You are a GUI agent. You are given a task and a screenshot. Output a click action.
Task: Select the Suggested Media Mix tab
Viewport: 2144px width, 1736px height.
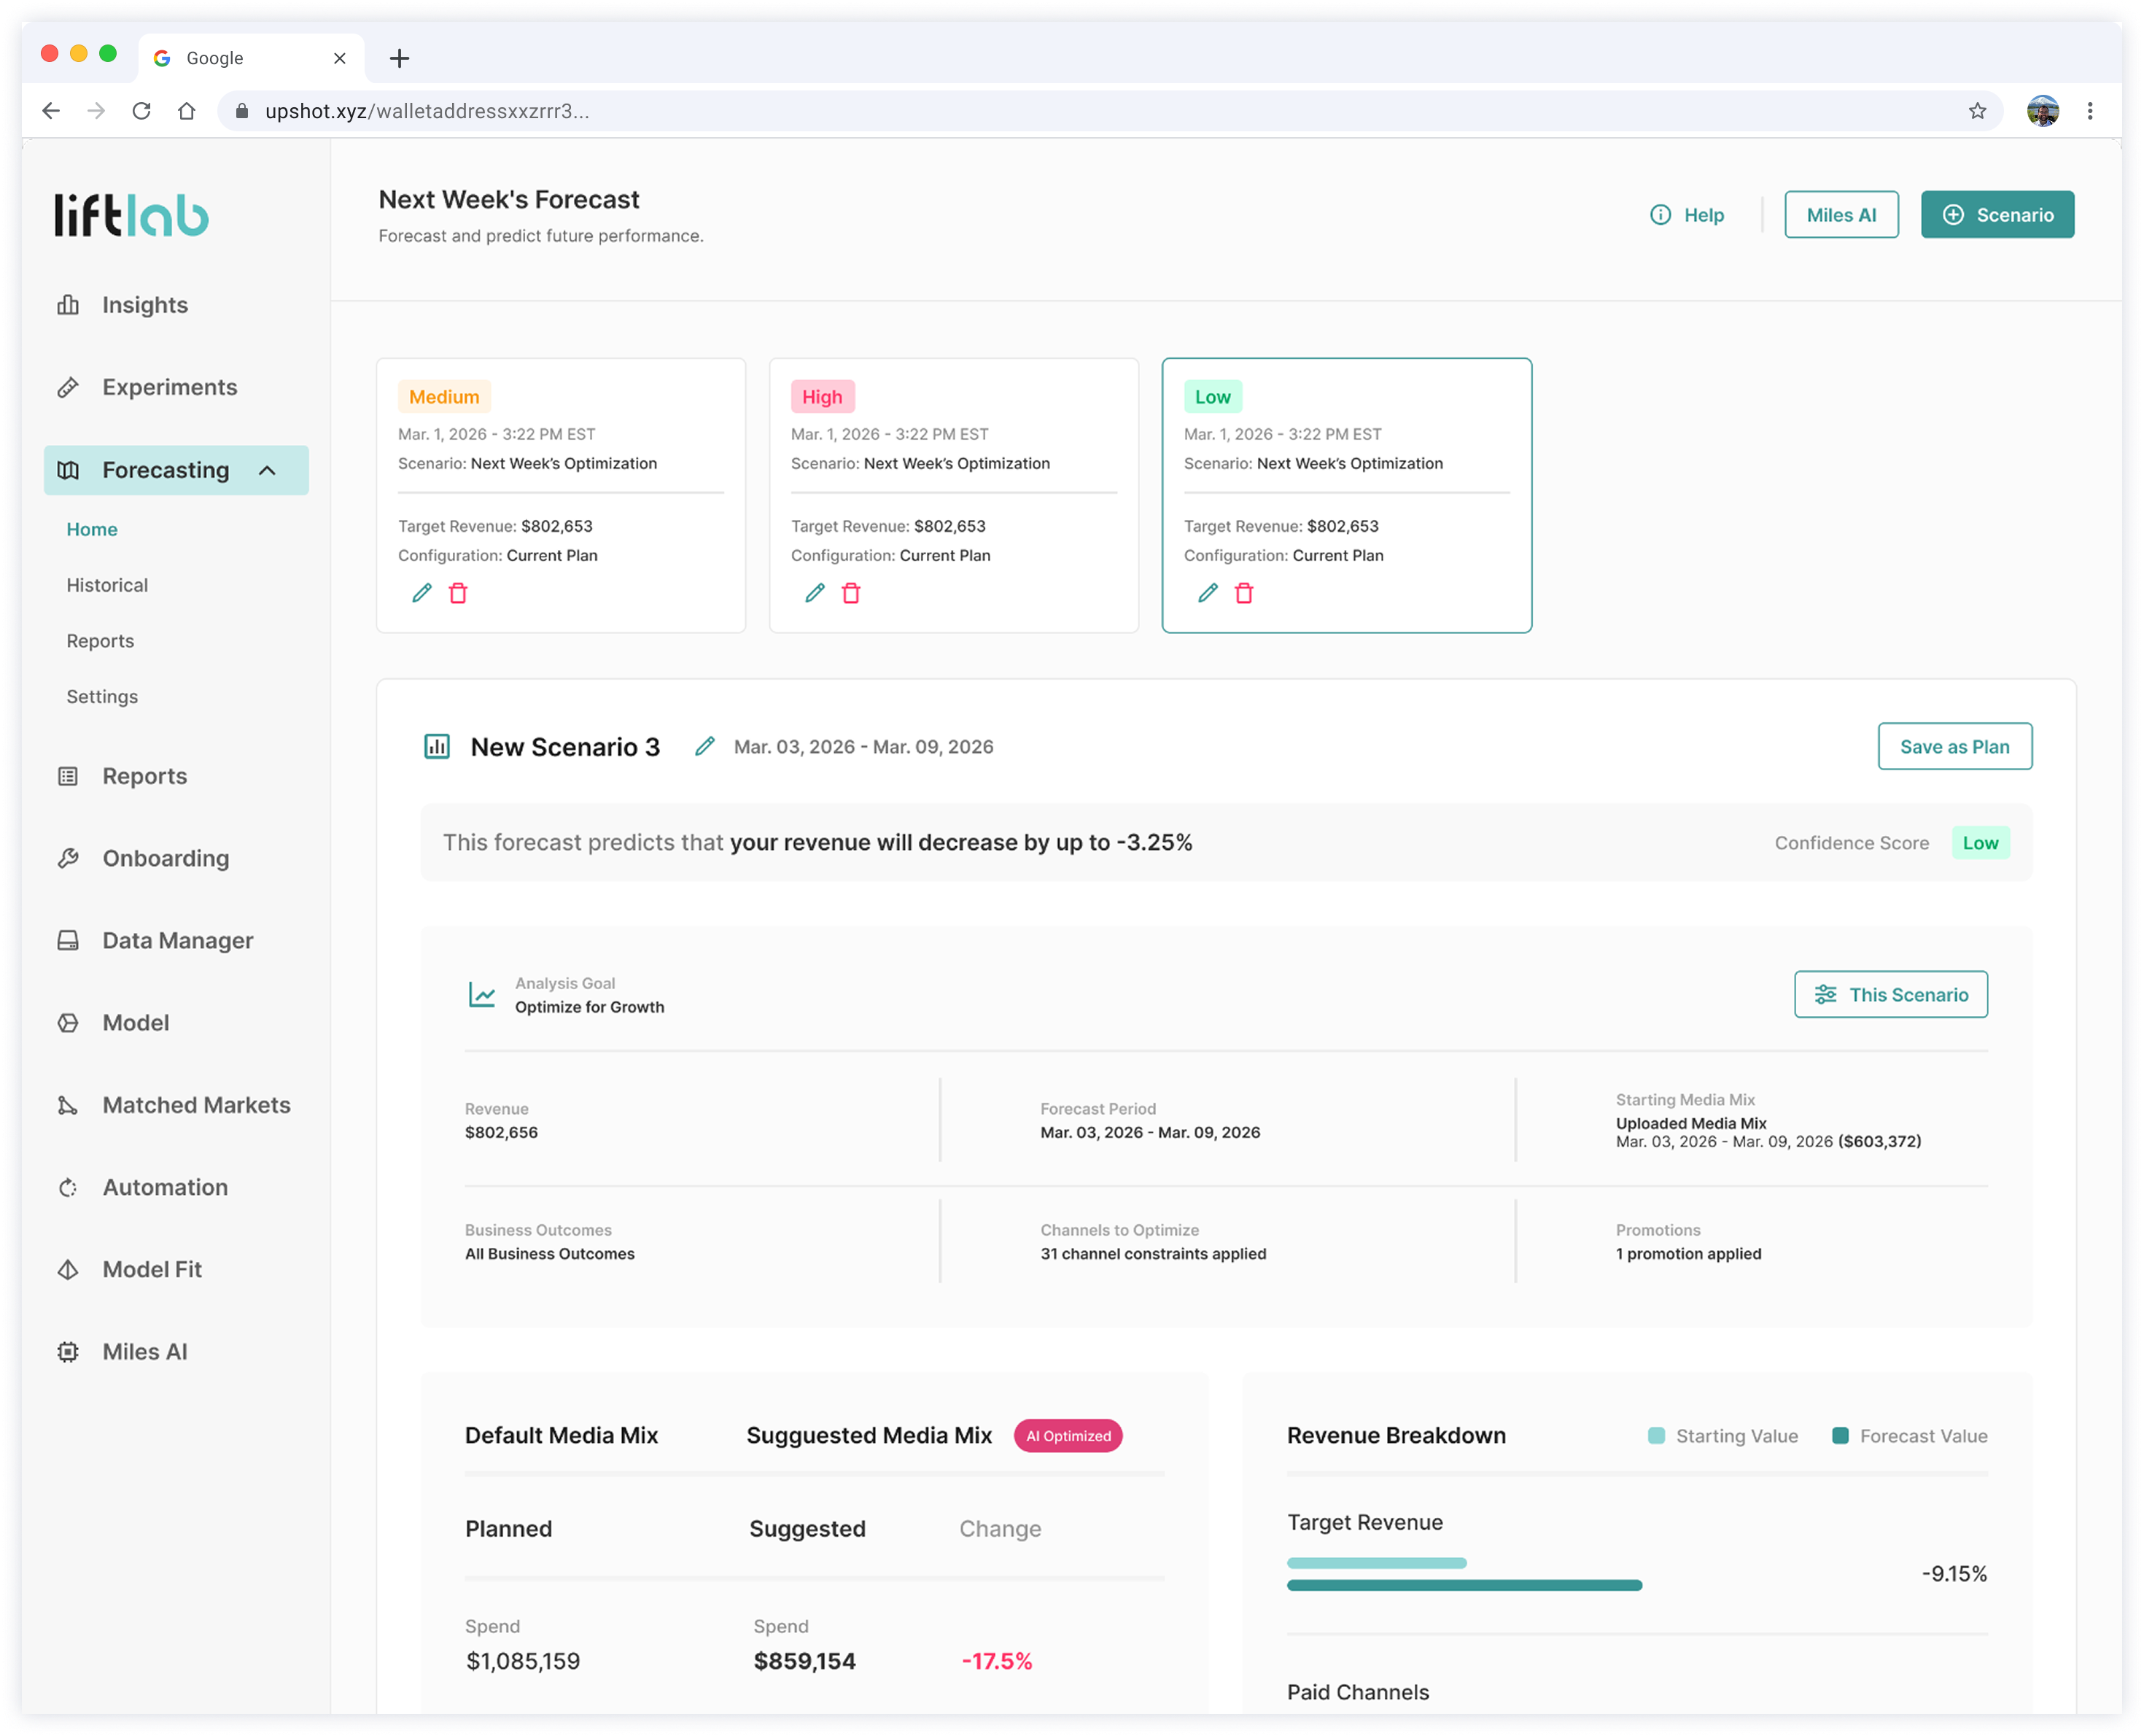click(869, 1435)
